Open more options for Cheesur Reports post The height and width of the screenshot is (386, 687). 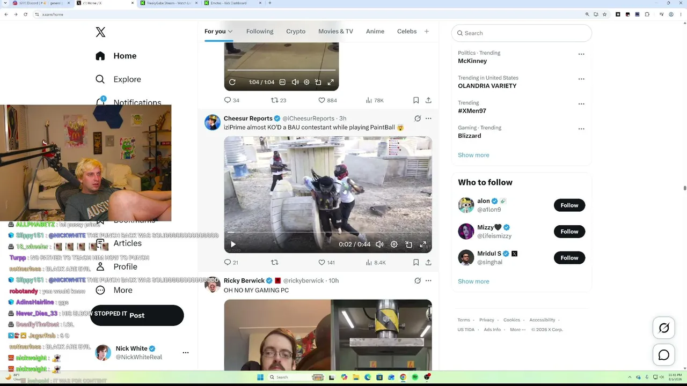(x=428, y=118)
